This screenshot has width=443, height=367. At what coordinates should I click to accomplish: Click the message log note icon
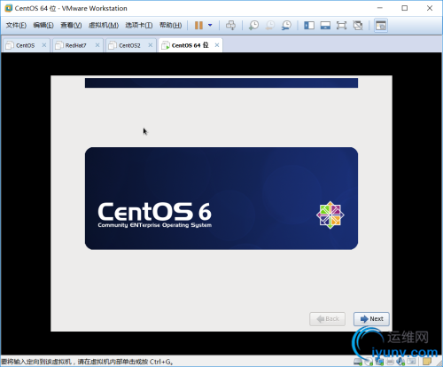coord(427,361)
